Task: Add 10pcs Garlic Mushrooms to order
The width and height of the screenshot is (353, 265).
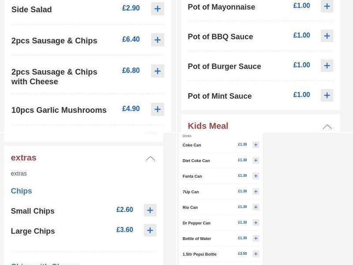Action: click(158, 109)
